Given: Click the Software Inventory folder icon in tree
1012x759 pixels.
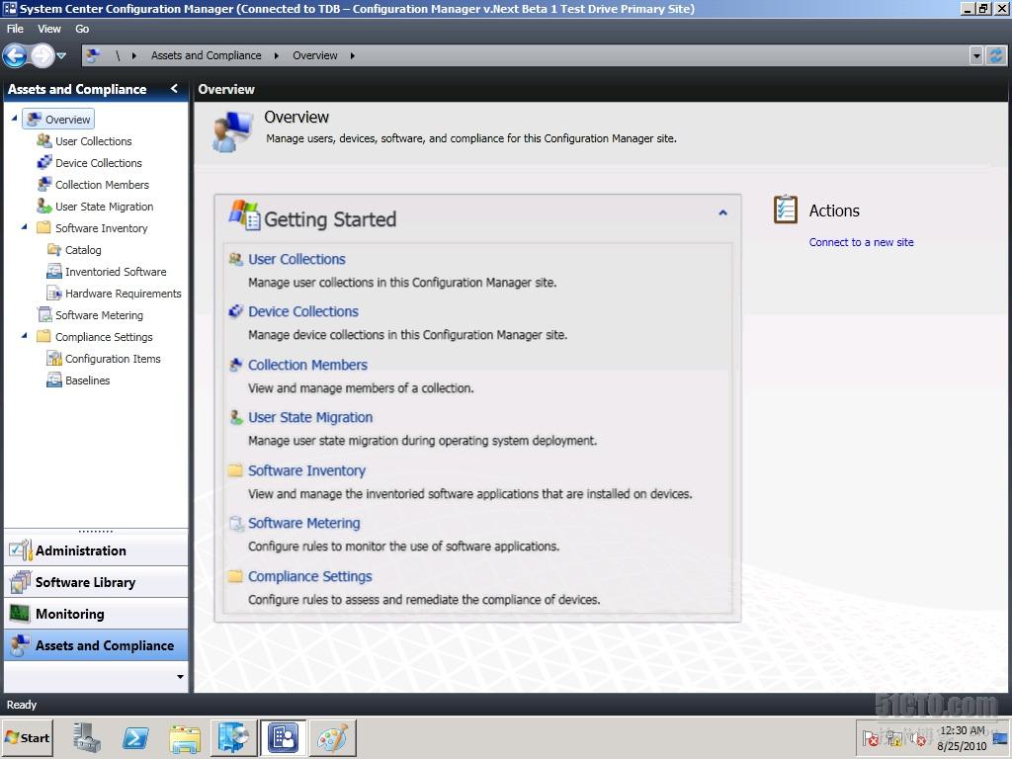Looking at the screenshot, I should click(43, 227).
